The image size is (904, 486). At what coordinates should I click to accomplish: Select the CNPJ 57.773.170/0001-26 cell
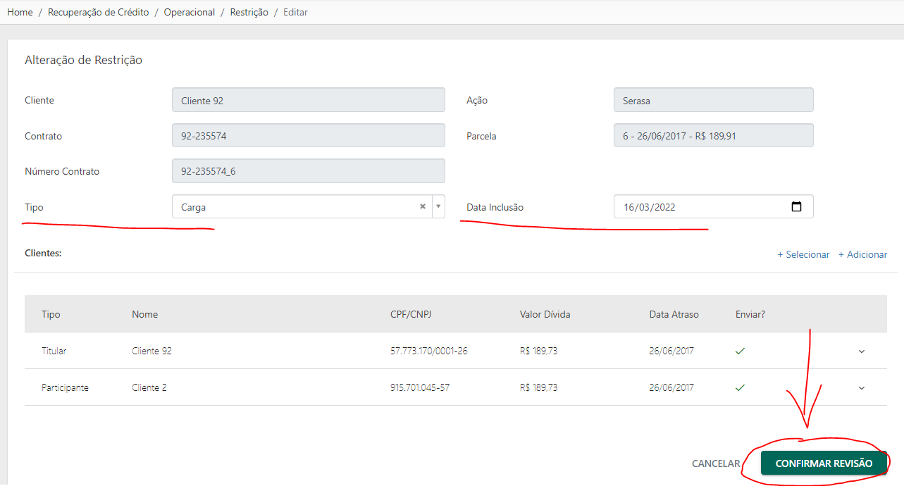click(x=428, y=351)
